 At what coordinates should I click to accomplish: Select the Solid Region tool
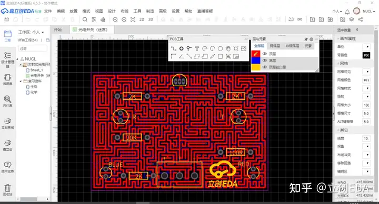[205, 56]
